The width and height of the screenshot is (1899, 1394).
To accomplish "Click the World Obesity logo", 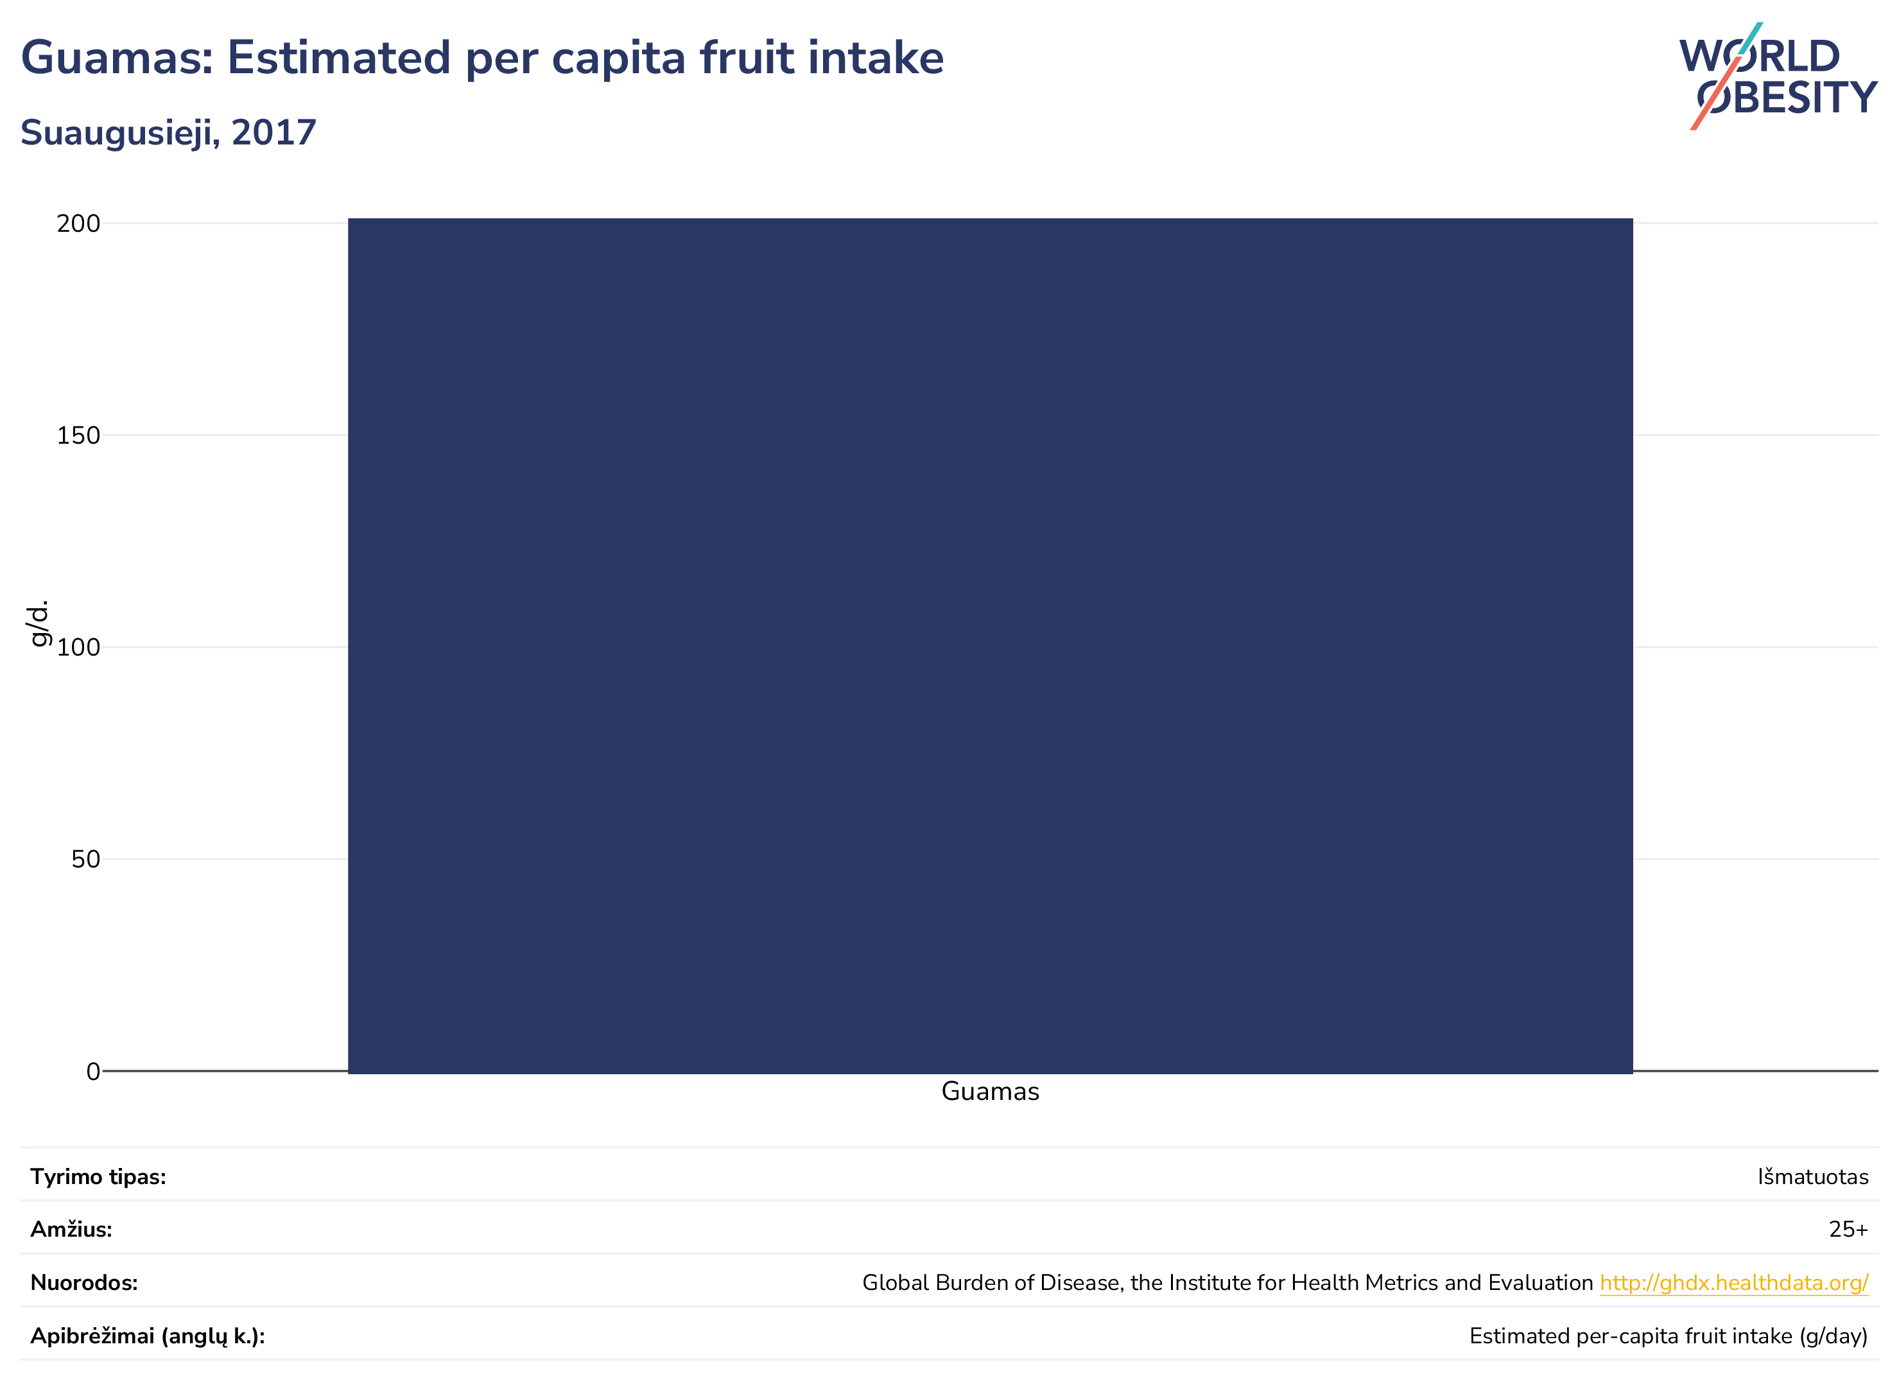I will pyautogui.click(x=1778, y=76).
